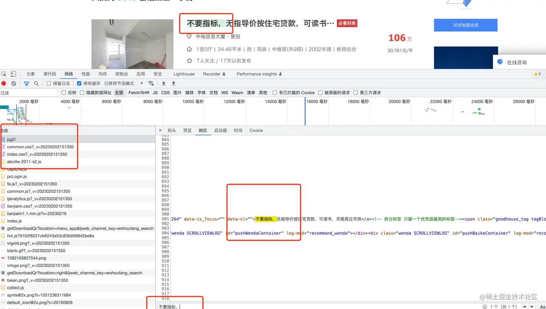Open 启动器 tab in request details

click(221, 131)
